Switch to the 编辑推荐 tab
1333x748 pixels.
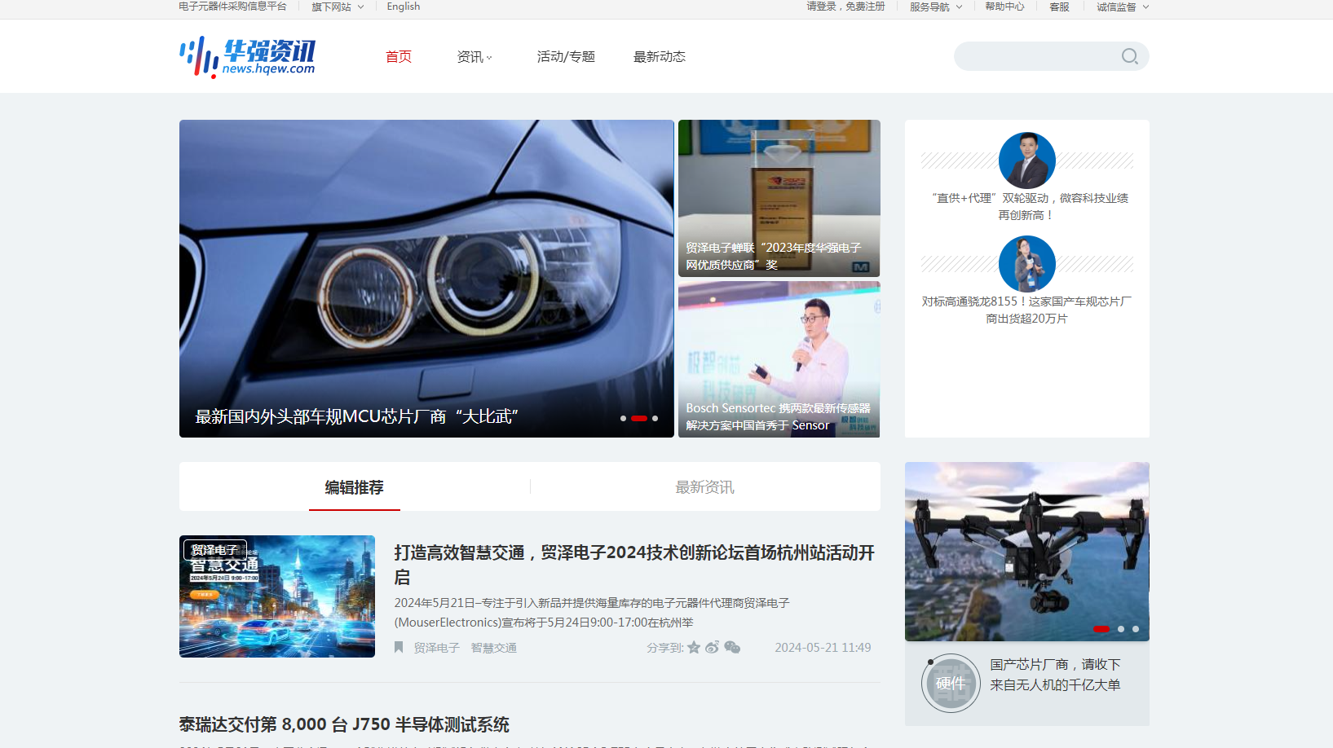[354, 487]
